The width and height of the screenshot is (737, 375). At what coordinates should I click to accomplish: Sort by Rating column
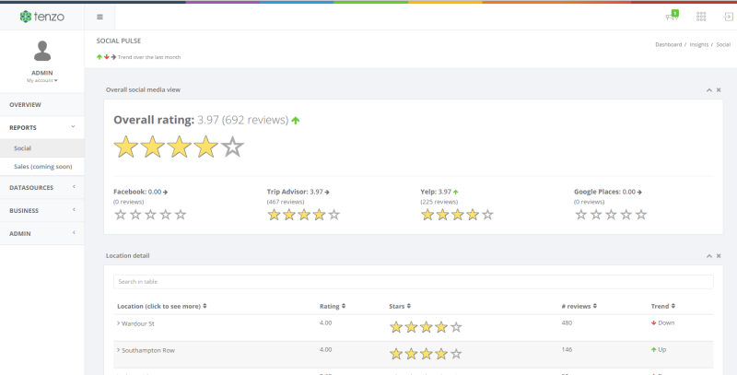[333, 306]
